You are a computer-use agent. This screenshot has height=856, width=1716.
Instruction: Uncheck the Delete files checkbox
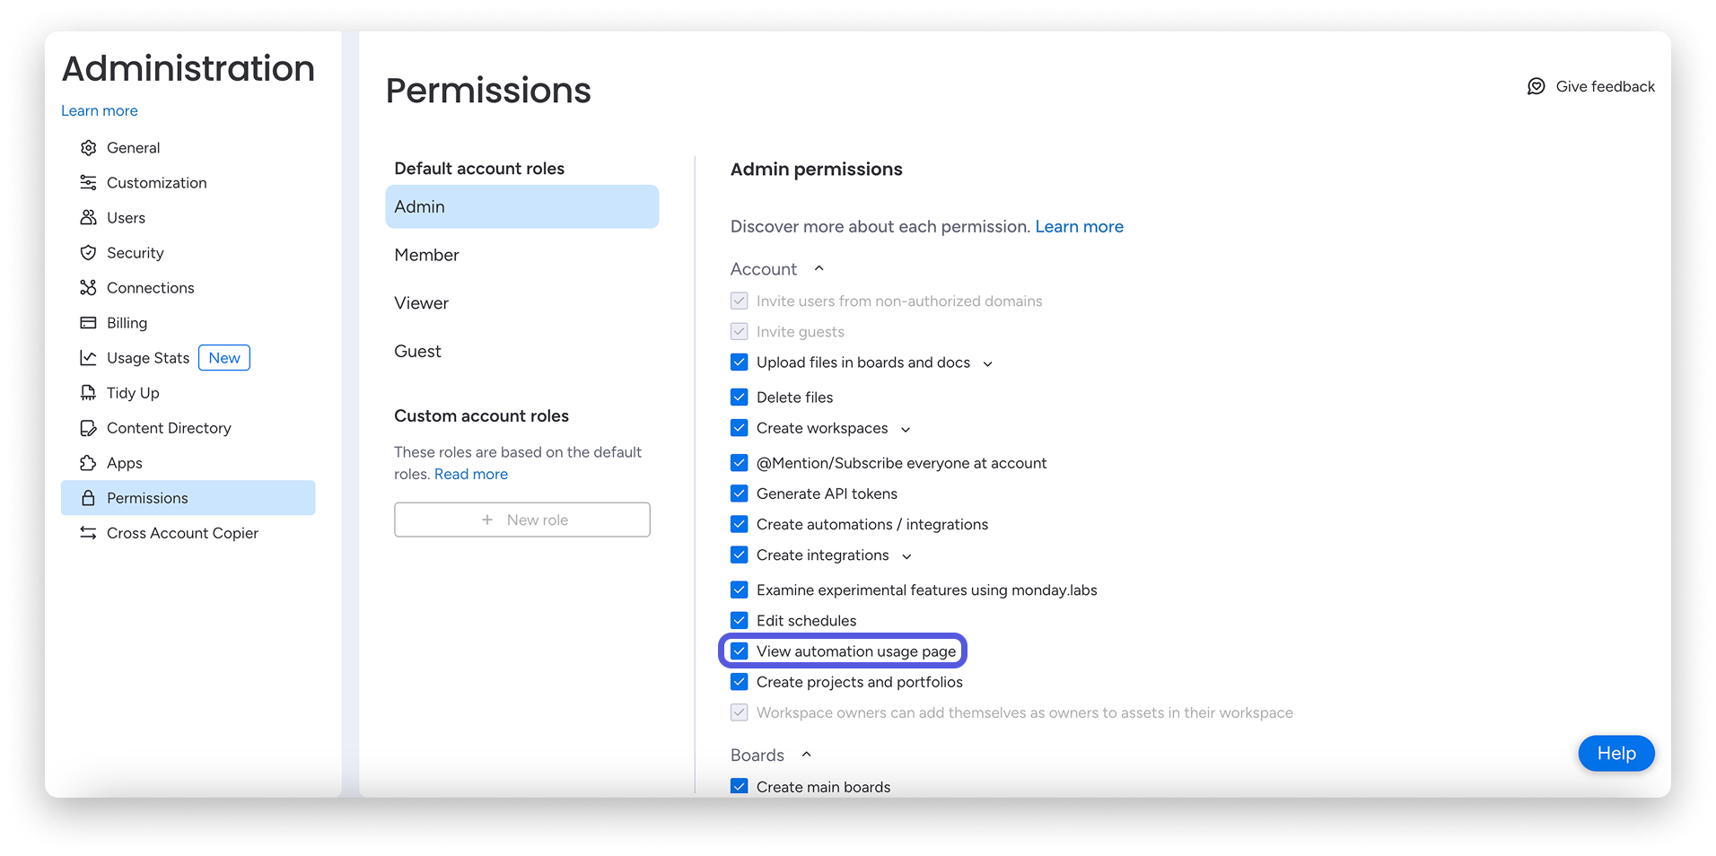click(x=740, y=397)
